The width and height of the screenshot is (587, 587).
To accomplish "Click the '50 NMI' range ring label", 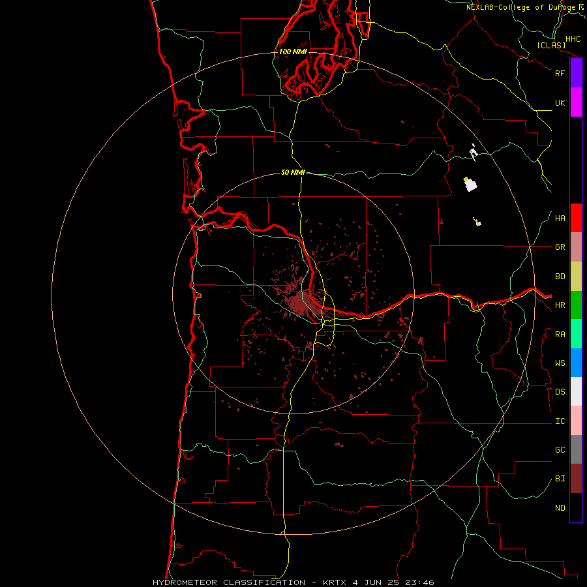I will (293, 172).
